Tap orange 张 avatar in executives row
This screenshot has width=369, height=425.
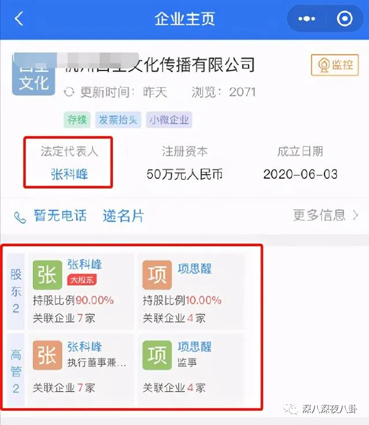[x=47, y=355]
